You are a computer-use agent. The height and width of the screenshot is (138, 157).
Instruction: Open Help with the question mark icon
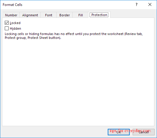pos(137,4)
